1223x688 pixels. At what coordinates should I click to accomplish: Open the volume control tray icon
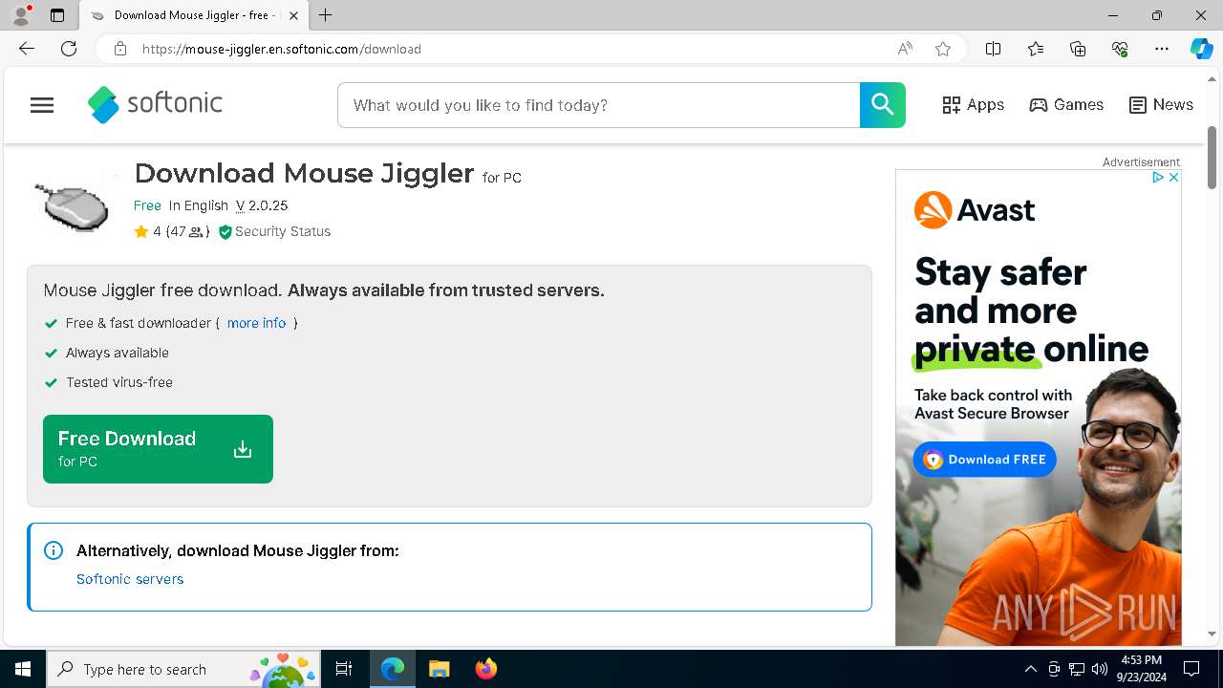[1100, 669]
